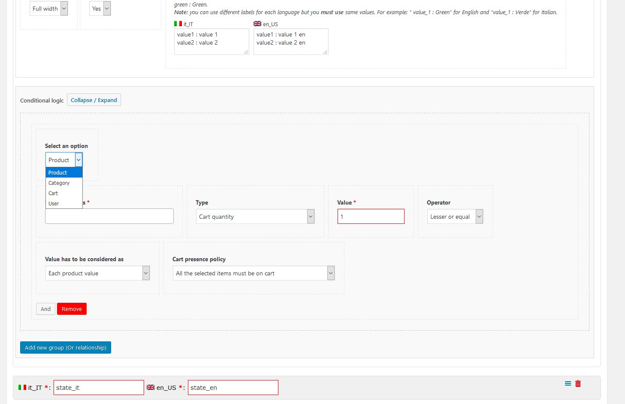Click the And button

pyautogui.click(x=45, y=309)
